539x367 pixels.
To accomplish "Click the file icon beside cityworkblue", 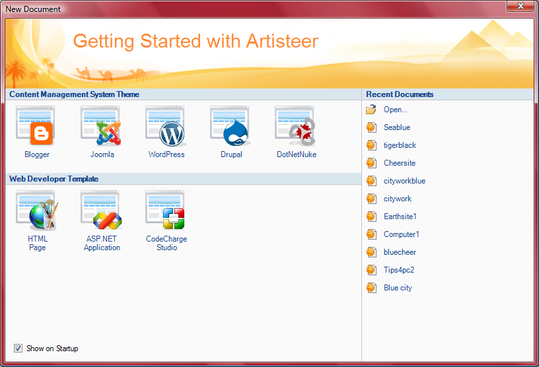I will point(371,181).
